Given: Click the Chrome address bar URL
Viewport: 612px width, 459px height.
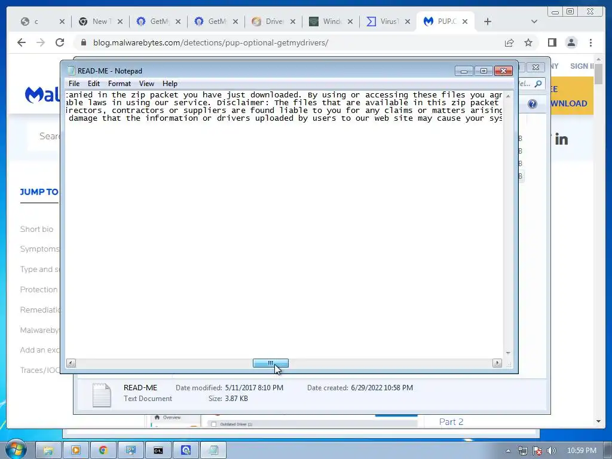Looking at the screenshot, I should click(210, 42).
